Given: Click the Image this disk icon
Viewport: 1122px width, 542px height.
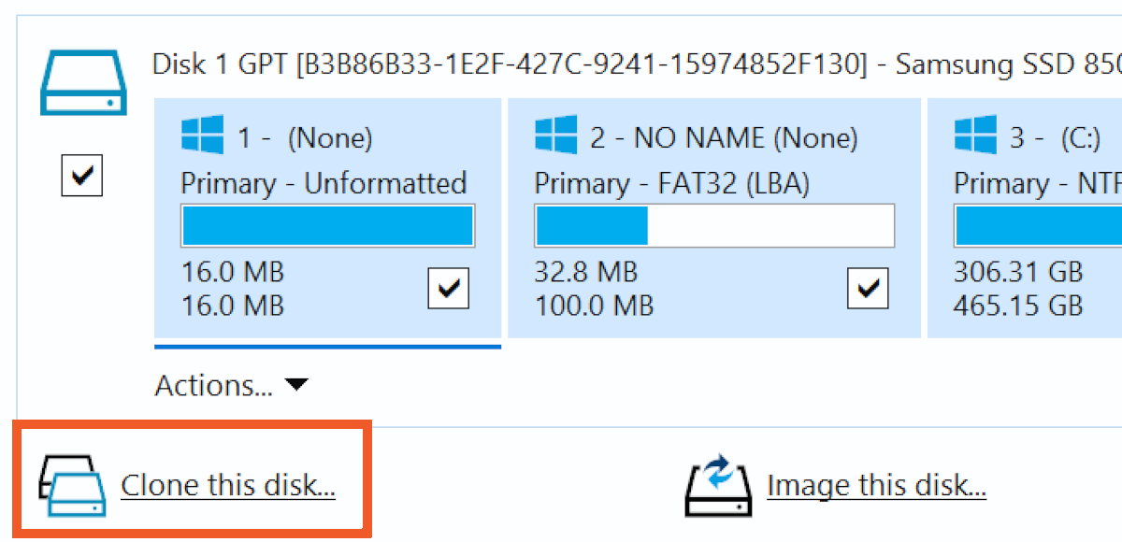Looking at the screenshot, I should pyautogui.click(x=717, y=486).
